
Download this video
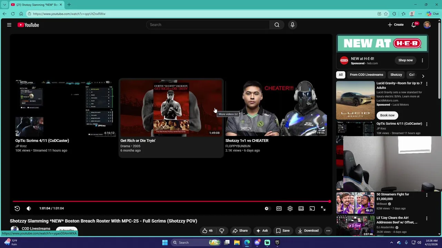click(308, 231)
